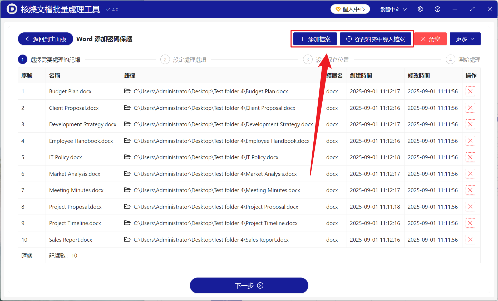Screen dimensions: 498x301
Task: Remove Client Proposal.docx with the delete icon
Action: 470,108
